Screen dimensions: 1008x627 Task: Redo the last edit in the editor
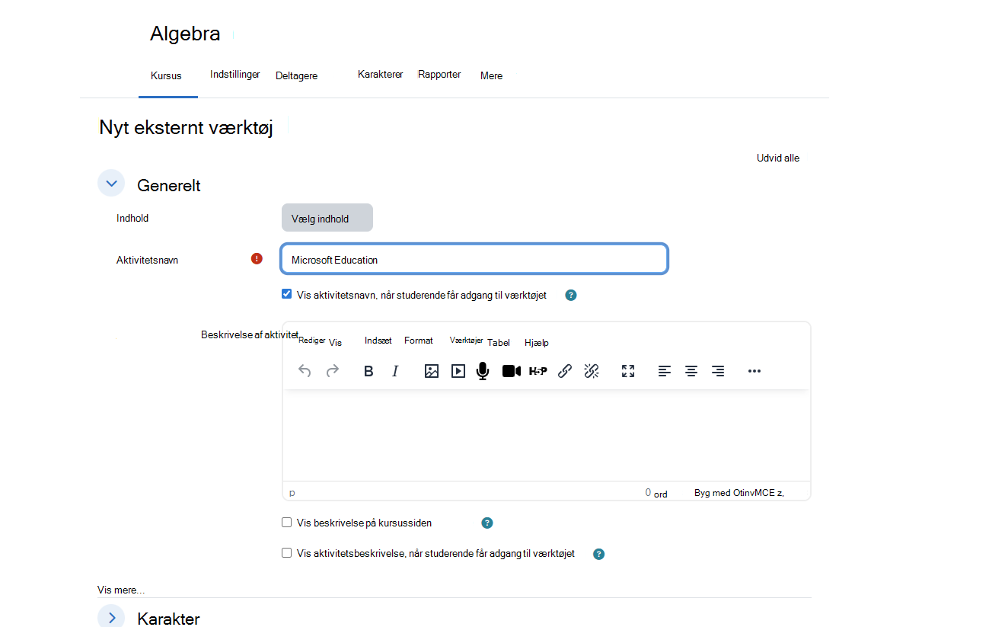[333, 371]
